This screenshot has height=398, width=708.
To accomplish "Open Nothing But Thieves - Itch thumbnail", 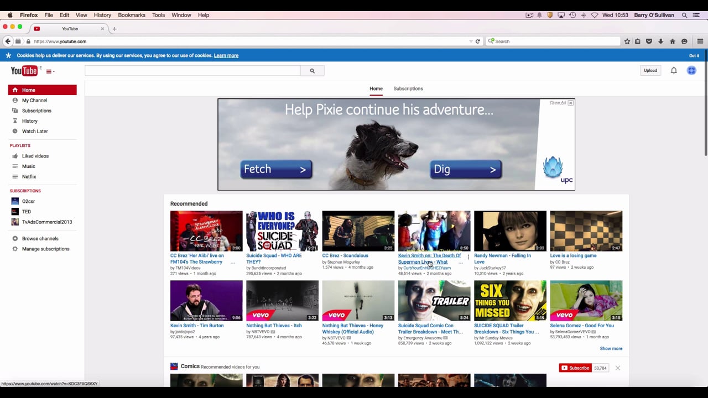I will [282, 301].
